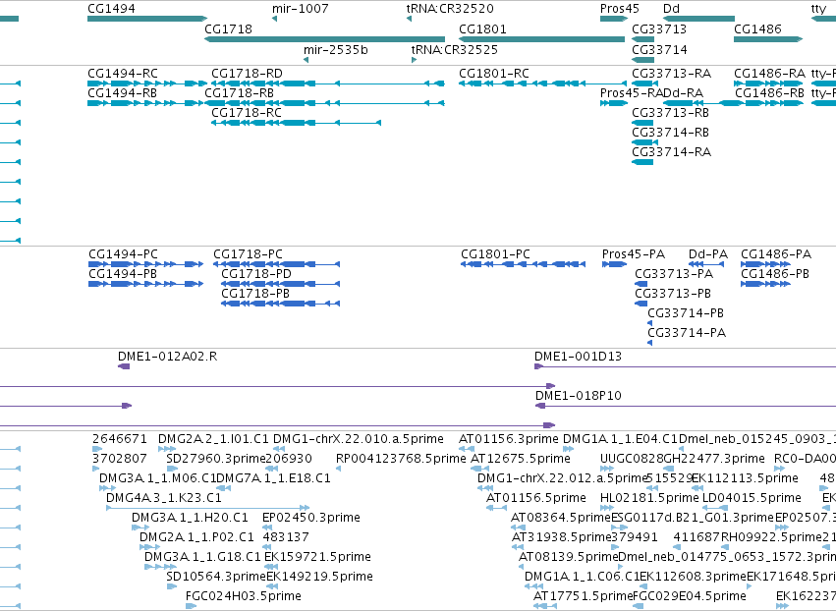
Task: Click the CG33714 gene label
Action: pyautogui.click(x=659, y=49)
